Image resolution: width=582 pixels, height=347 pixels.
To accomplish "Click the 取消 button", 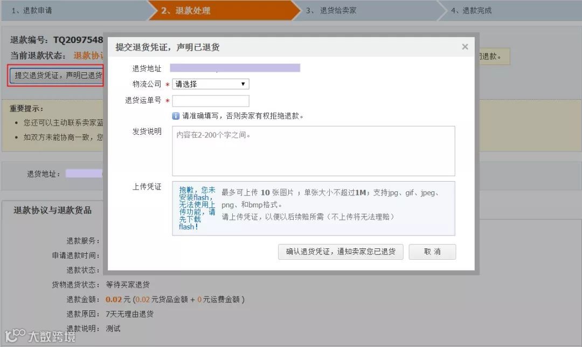I will 432,252.
